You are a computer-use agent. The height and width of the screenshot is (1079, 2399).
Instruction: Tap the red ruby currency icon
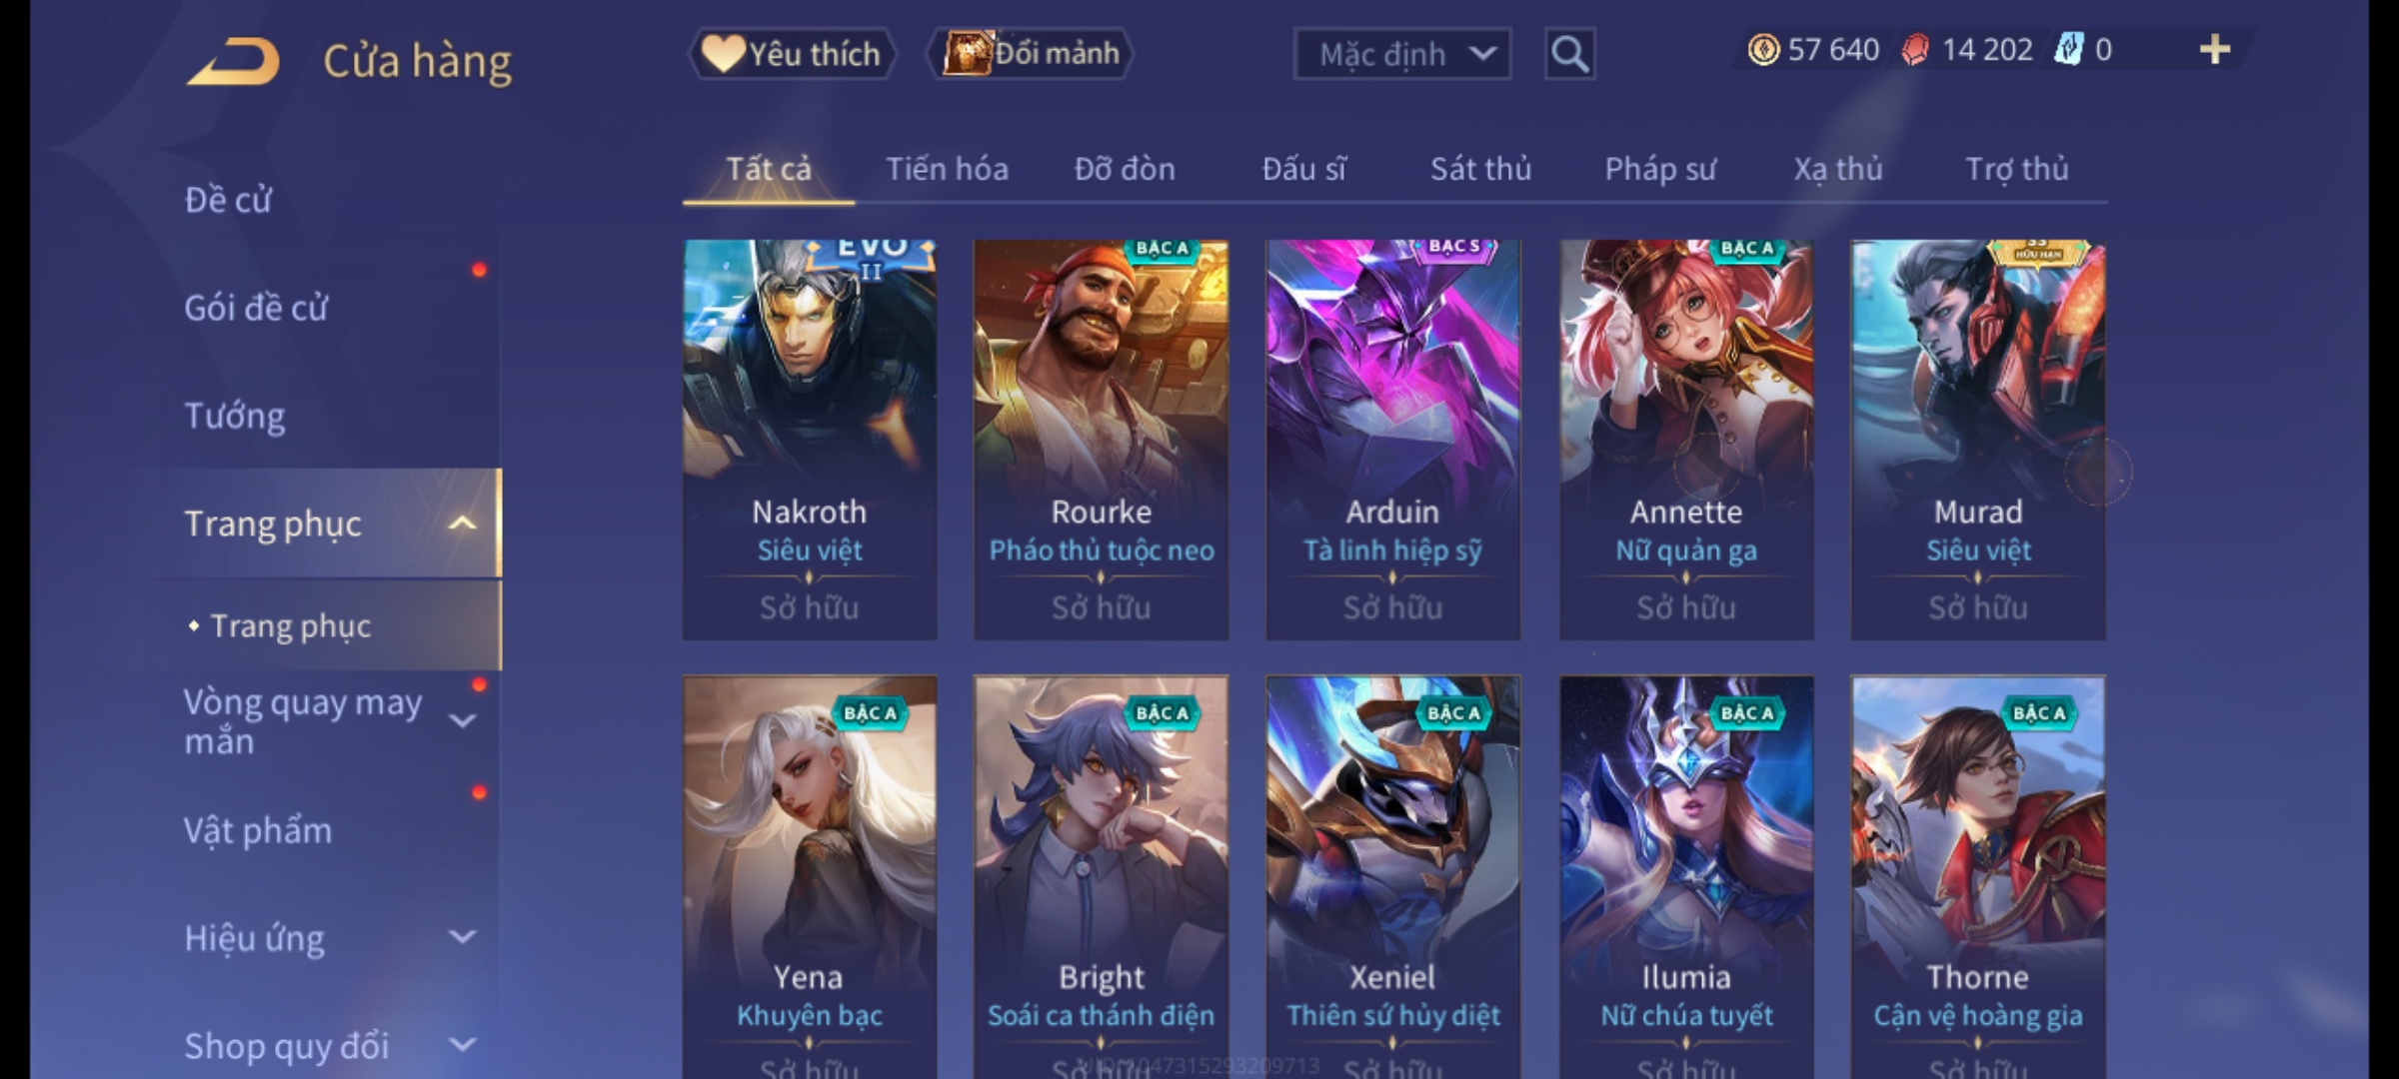[x=1915, y=50]
